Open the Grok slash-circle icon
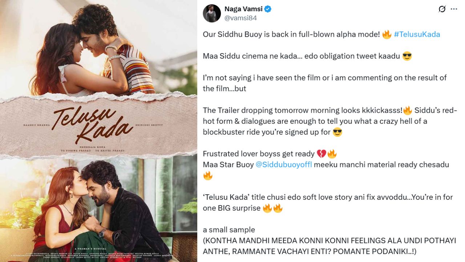 (442, 9)
